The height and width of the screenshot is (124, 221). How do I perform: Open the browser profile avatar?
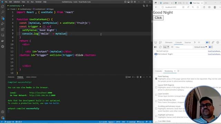pyautogui.click(x=215, y=7)
